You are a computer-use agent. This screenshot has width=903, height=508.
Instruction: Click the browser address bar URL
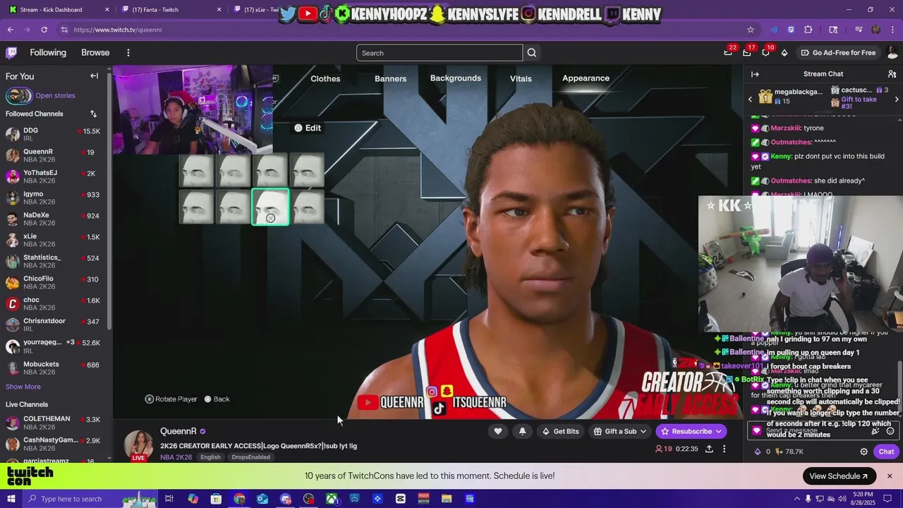(x=118, y=30)
